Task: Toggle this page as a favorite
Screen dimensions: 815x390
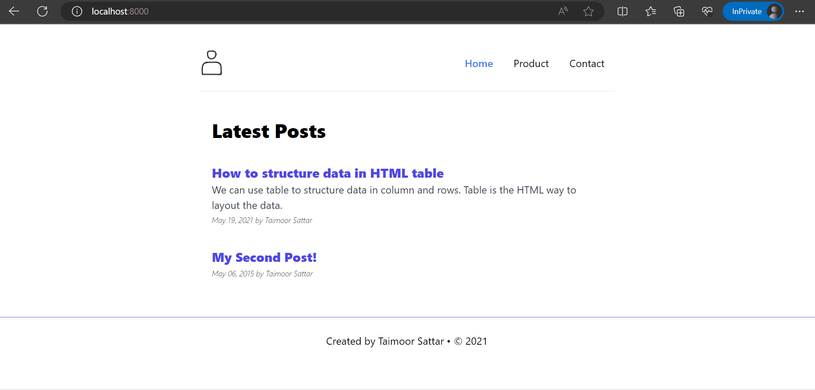Action: tap(589, 12)
